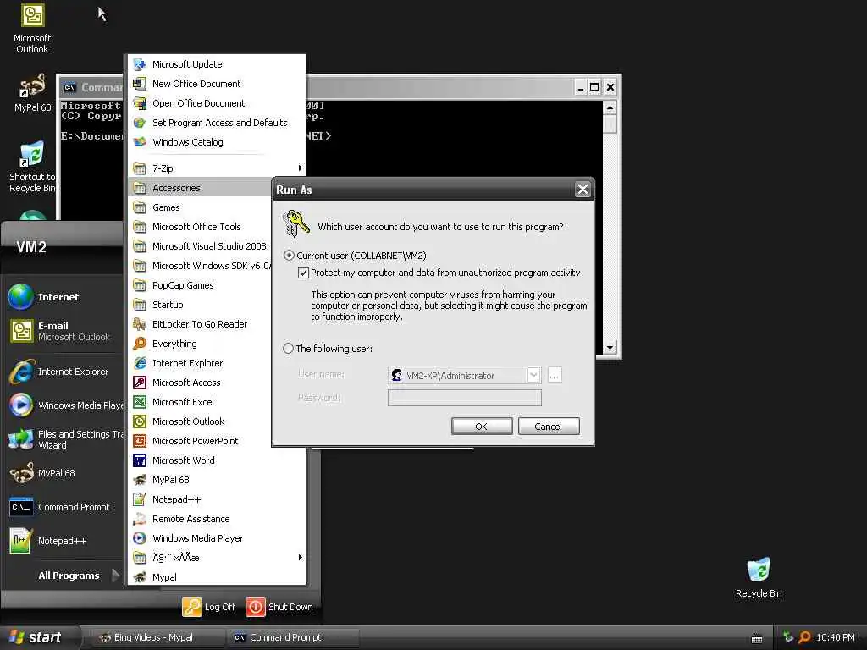Expand the garbled-name folder submenu
This screenshot has height=650, width=867.
[x=216, y=558]
